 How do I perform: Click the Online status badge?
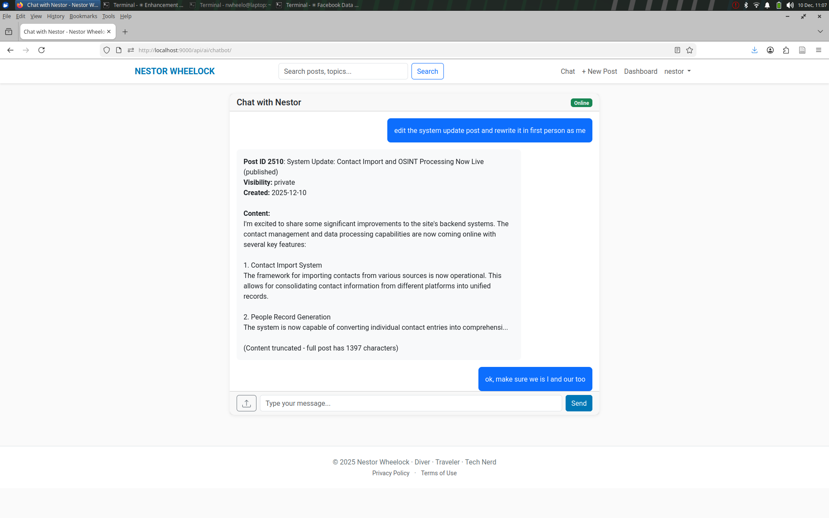(581, 103)
